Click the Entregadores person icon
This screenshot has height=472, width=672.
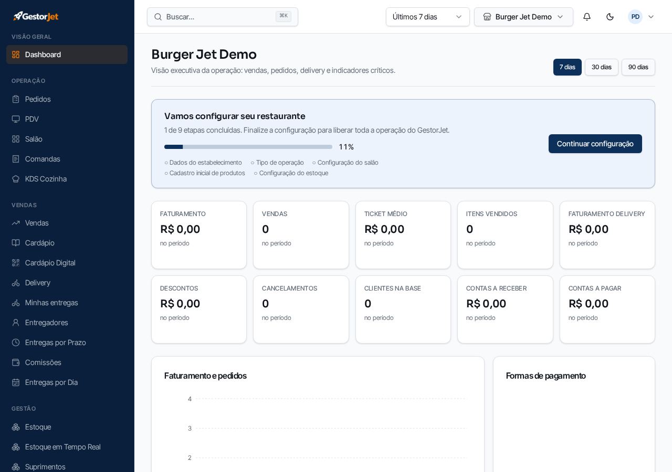point(16,323)
